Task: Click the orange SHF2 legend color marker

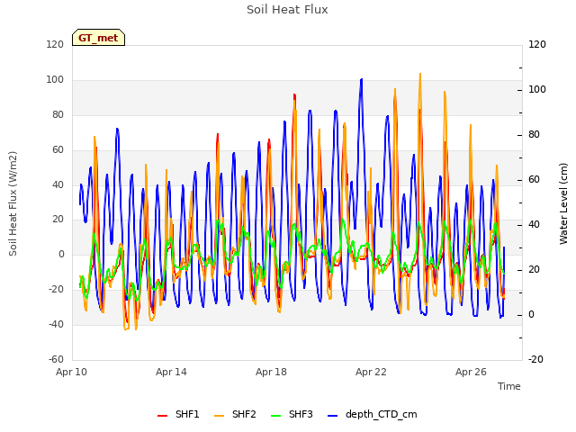Action: coord(219,416)
